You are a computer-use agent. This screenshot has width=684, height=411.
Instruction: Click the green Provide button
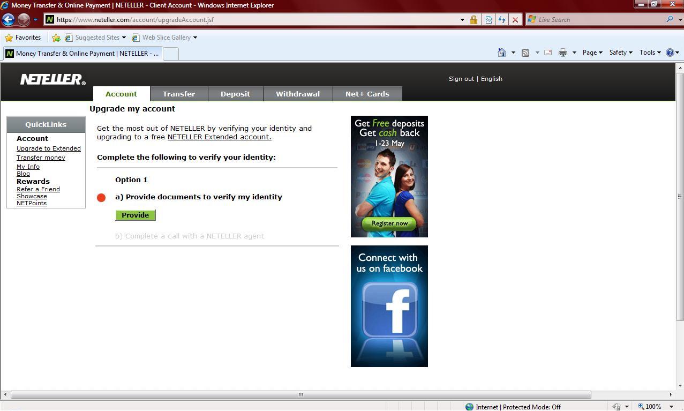point(136,215)
